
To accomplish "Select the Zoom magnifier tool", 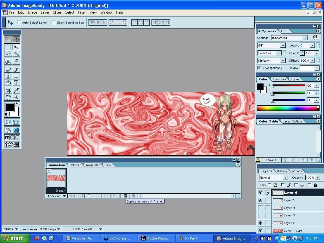I will coord(16,97).
